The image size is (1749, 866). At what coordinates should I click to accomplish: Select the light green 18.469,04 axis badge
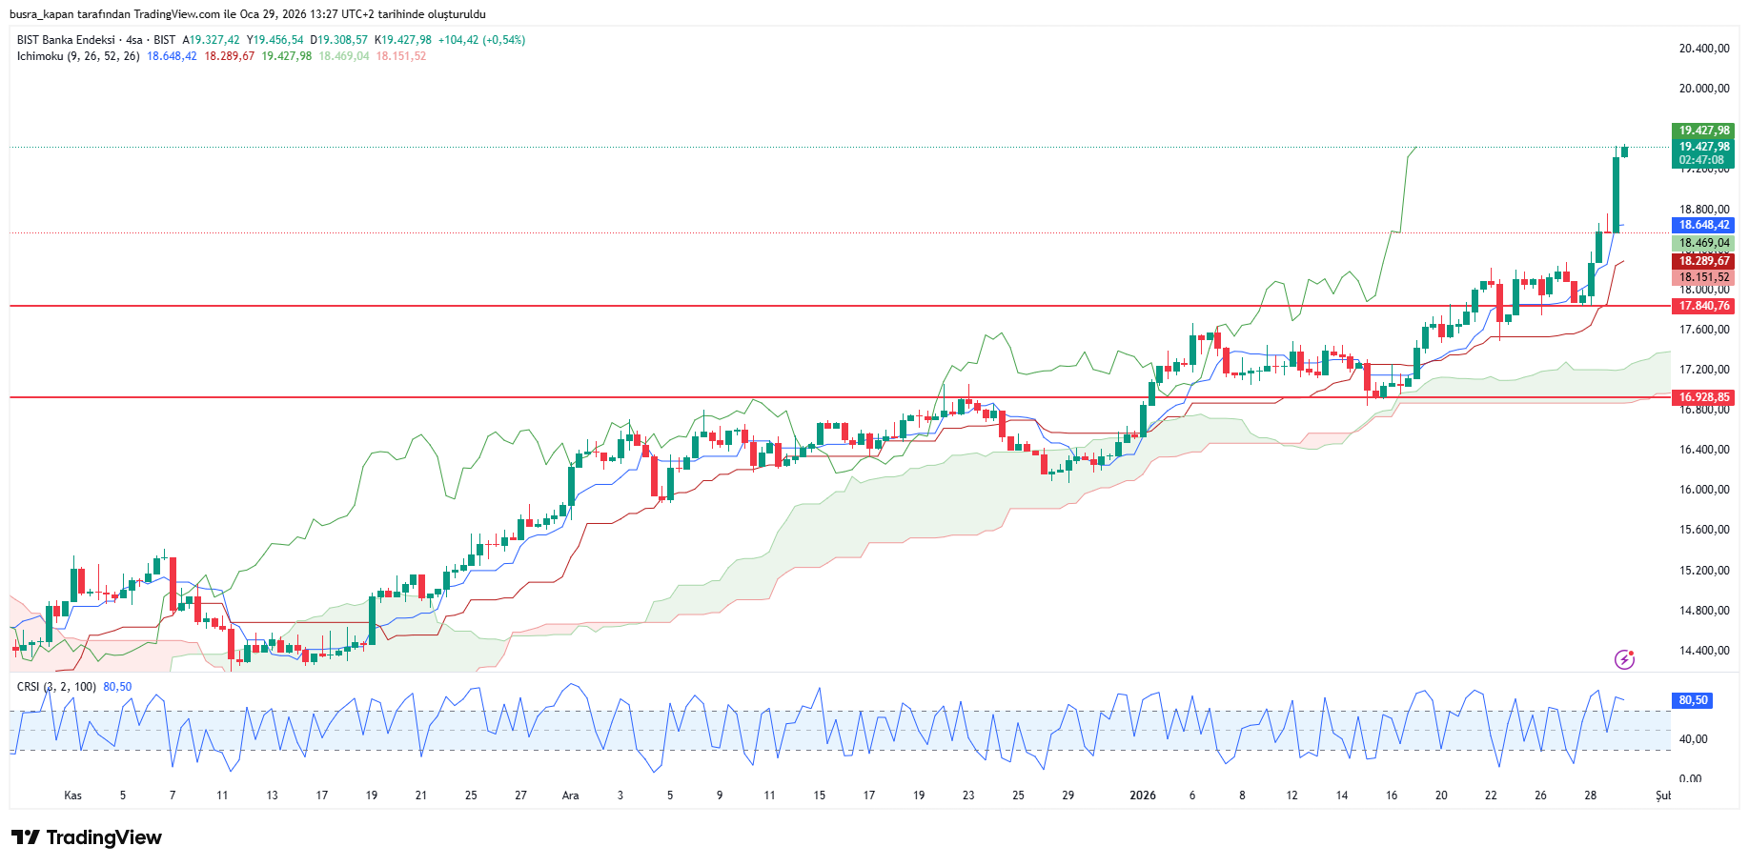coord(1703,243)
